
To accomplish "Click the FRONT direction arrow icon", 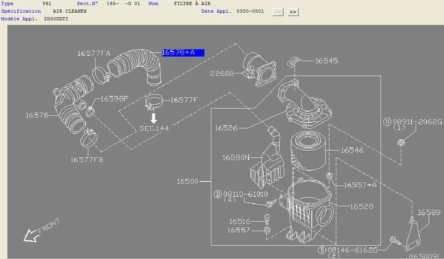I will pyautogui.click(x=31, y=235).
